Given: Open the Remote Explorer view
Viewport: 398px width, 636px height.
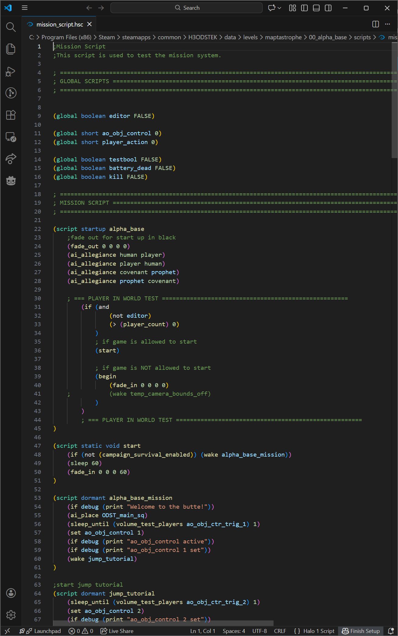Looking at the screenshot, I should click(11, 137).
